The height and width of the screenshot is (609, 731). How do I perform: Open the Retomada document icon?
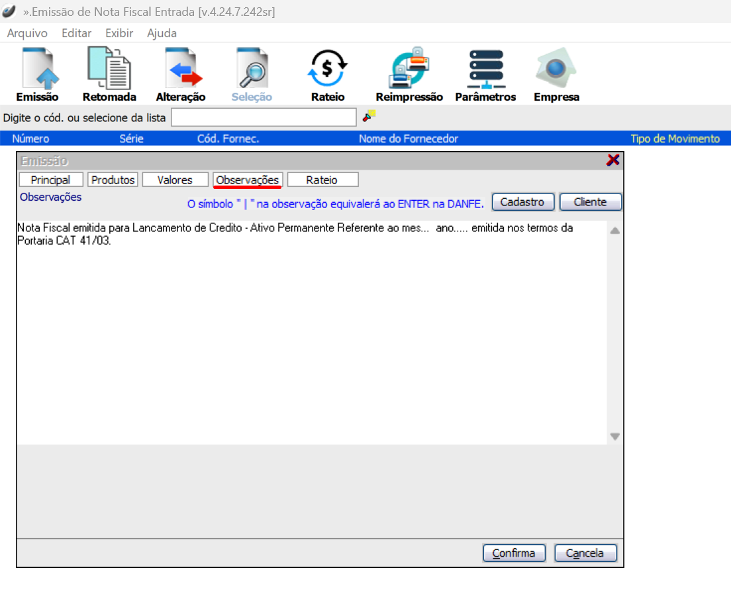109,69
